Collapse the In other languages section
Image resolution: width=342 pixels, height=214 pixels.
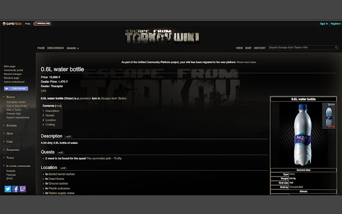click(17, 166)
